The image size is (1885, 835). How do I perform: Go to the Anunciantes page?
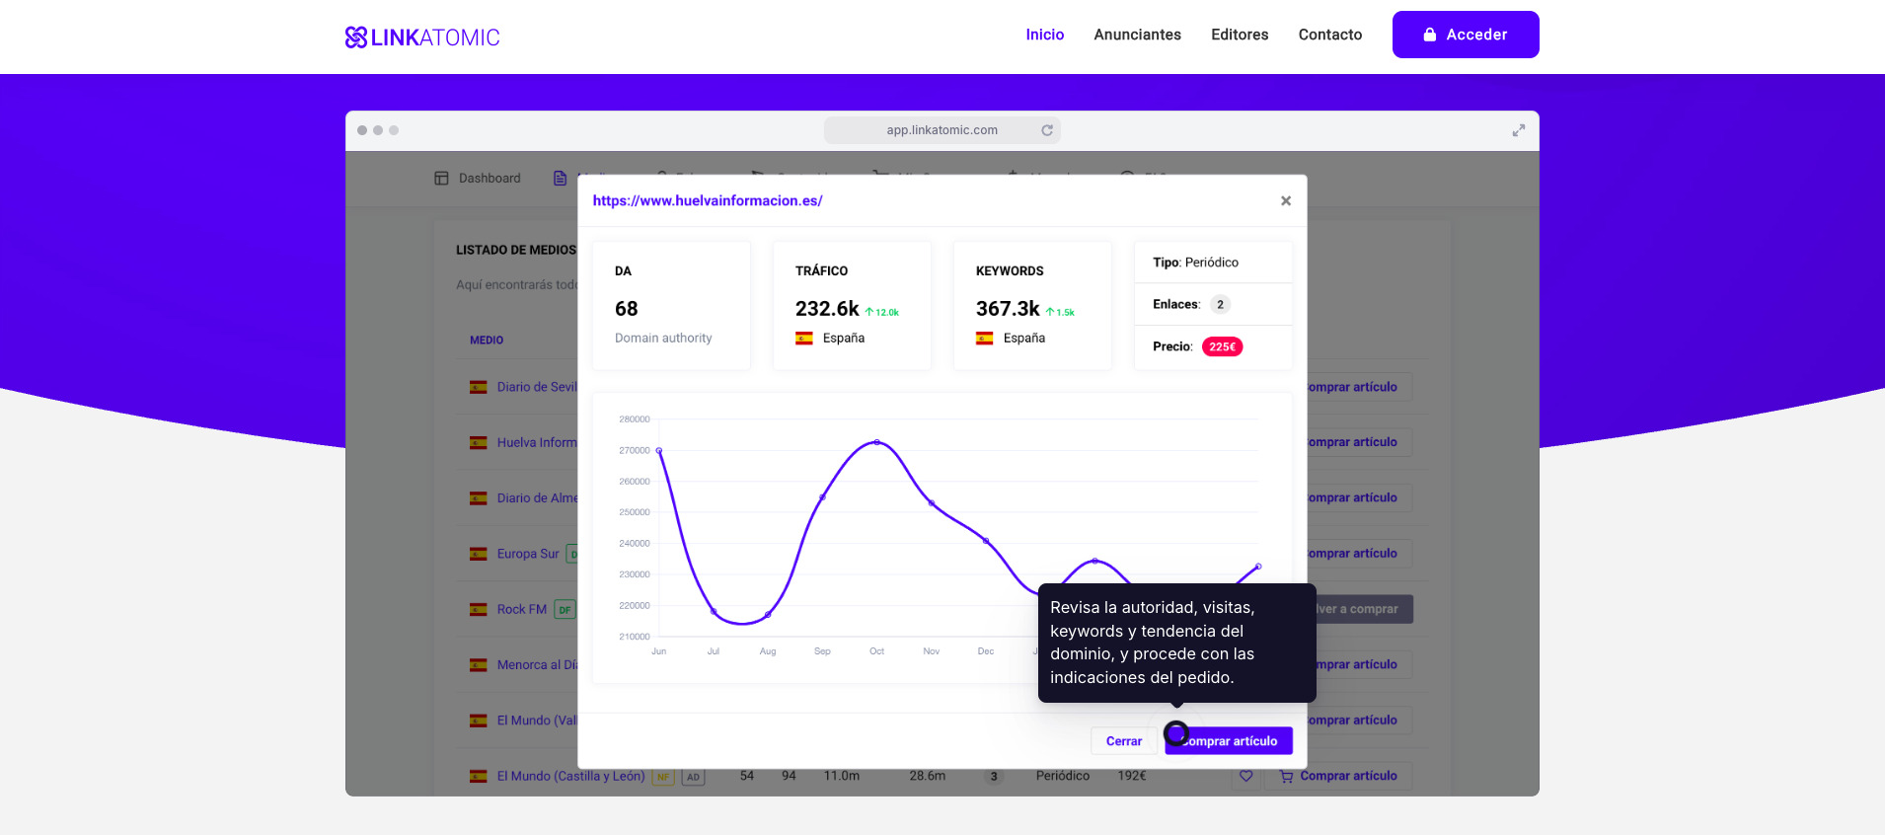pyautogui.click(x=1137, y=35)
